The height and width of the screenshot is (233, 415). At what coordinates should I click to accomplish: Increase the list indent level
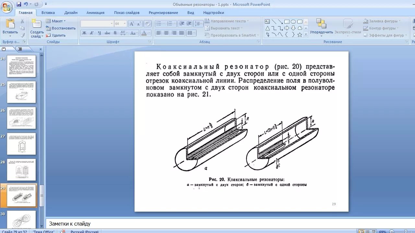[x=189, y=24]
